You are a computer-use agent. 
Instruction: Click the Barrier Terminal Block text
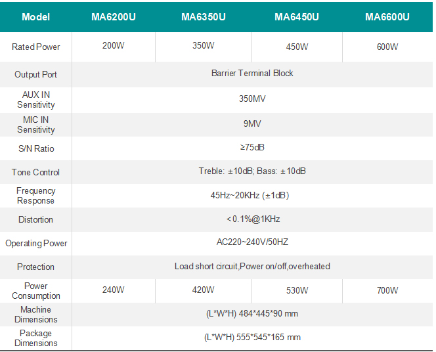click(x=252, y=74)
